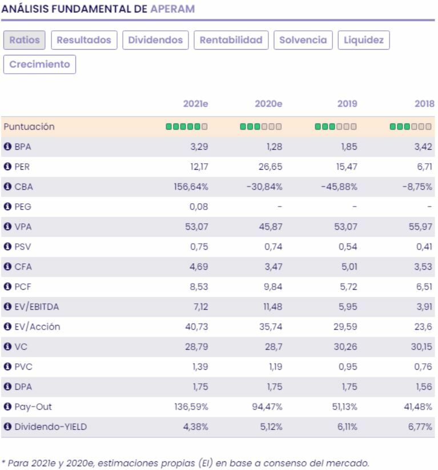Screen dimensions: 438x470
Task: Open the Dividendos tab
Action: (x=155, y=40)
